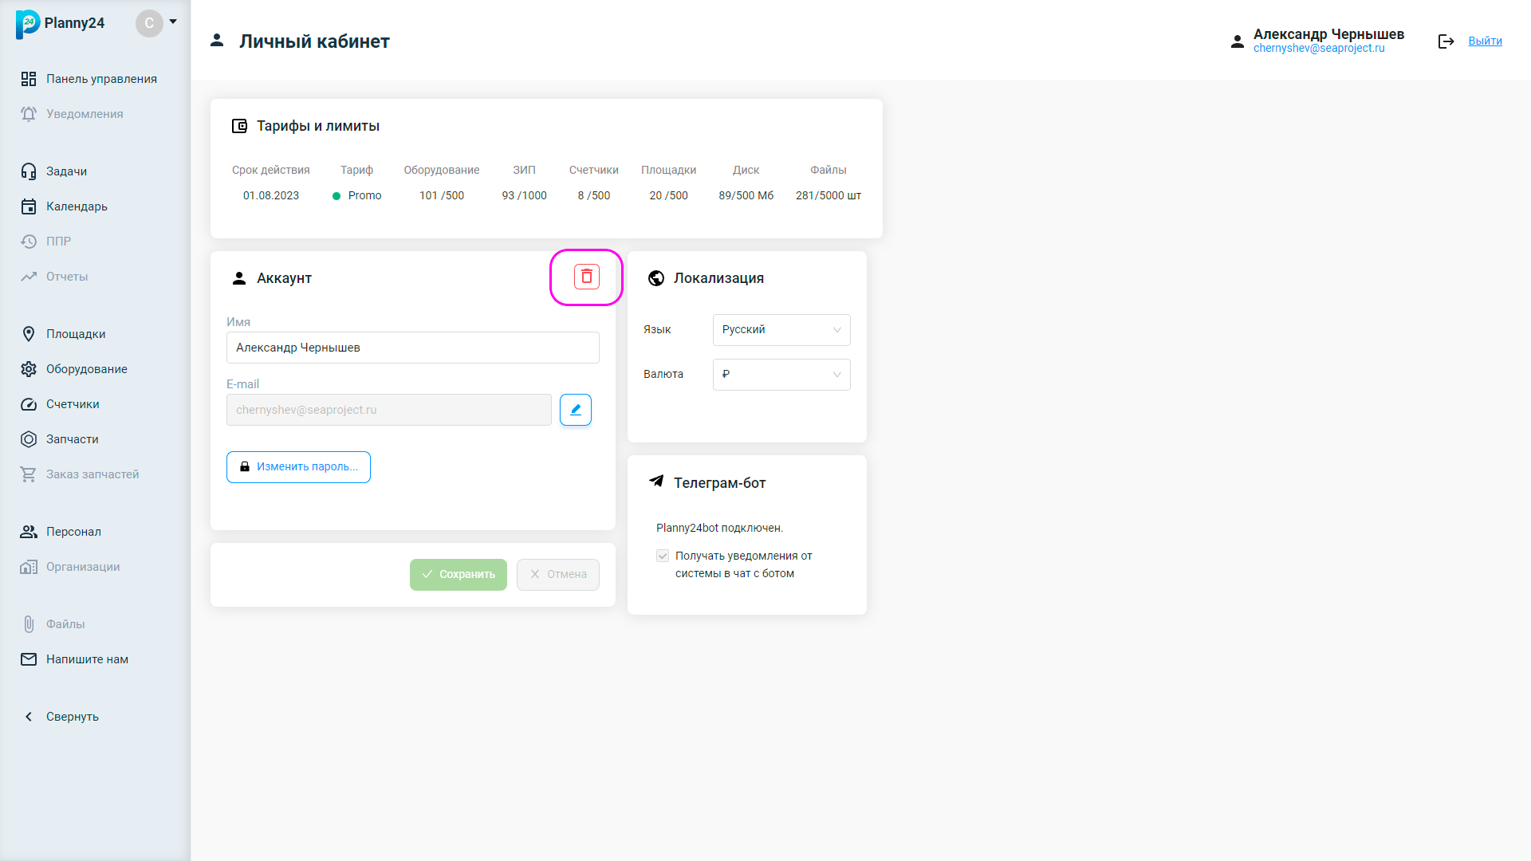Click the 20 /500 Площадки limit value
Image resolution: width=1531 pixels, height=861 pixels.
[x=668, y=195]
